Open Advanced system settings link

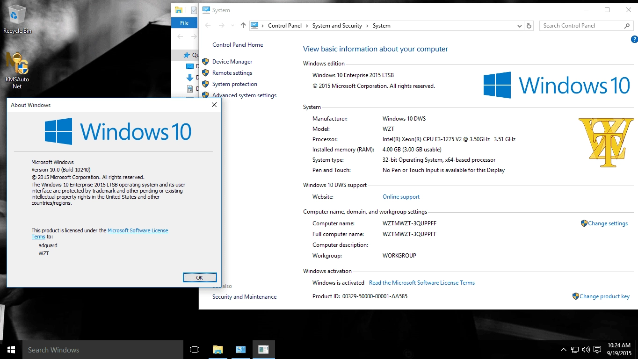[244, 95]
